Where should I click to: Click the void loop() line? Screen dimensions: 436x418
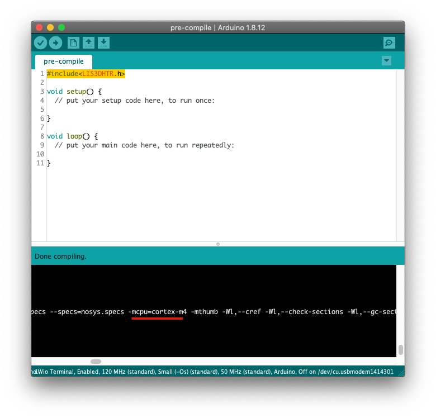tap(72, 136)
